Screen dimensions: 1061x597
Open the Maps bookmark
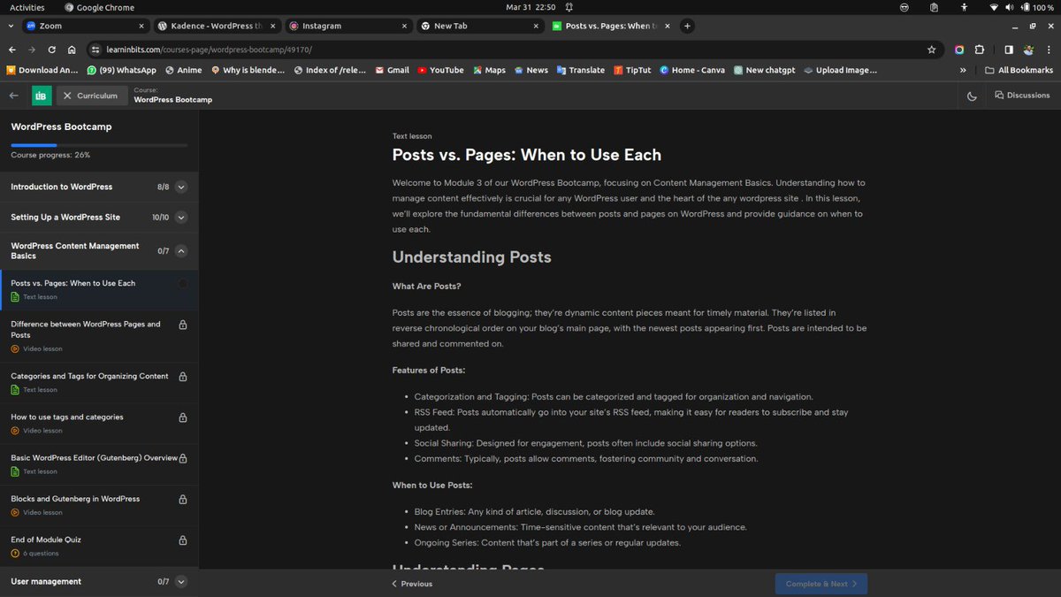click(489, 70)
